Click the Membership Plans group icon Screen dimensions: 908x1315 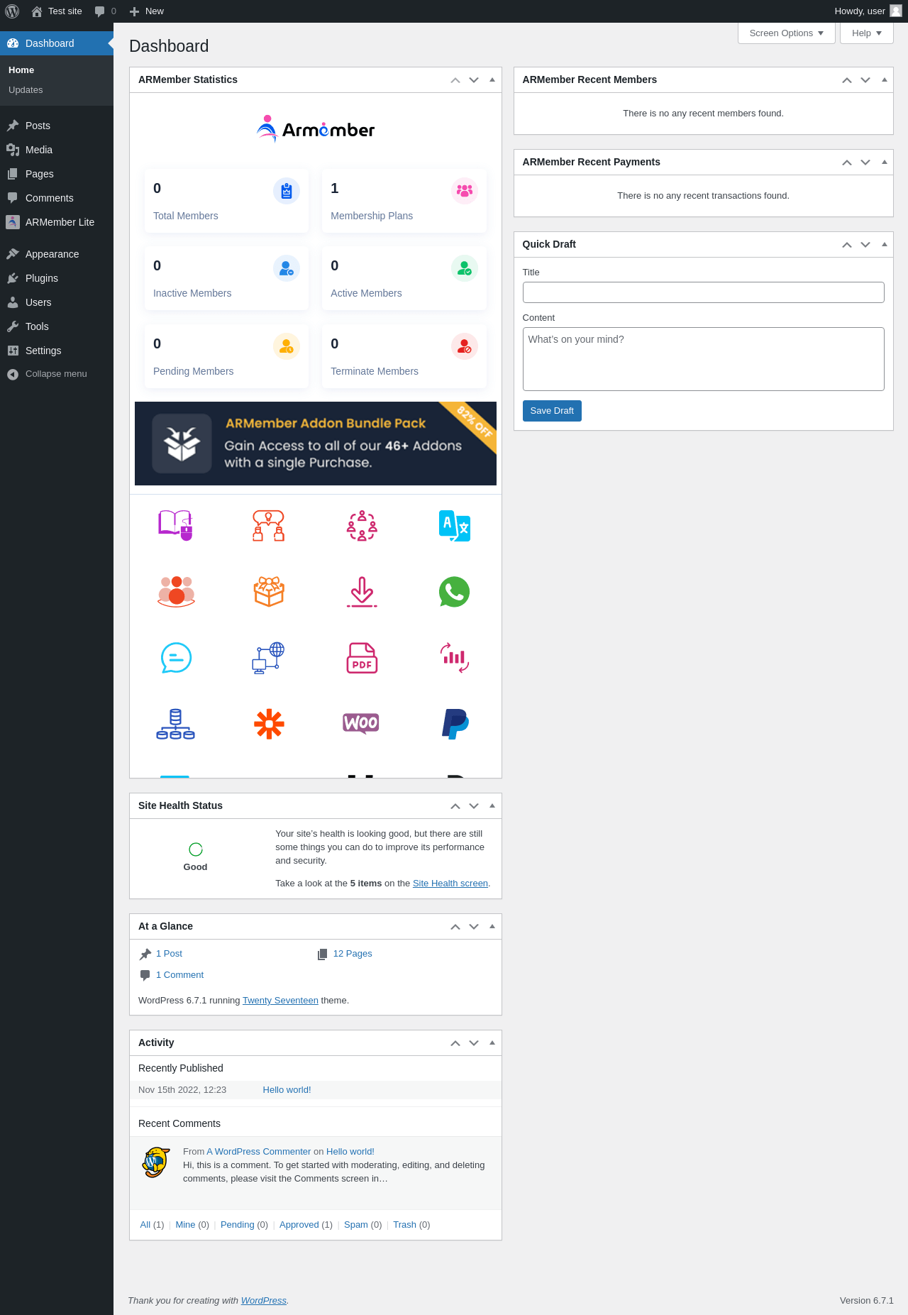pos(465,191)
